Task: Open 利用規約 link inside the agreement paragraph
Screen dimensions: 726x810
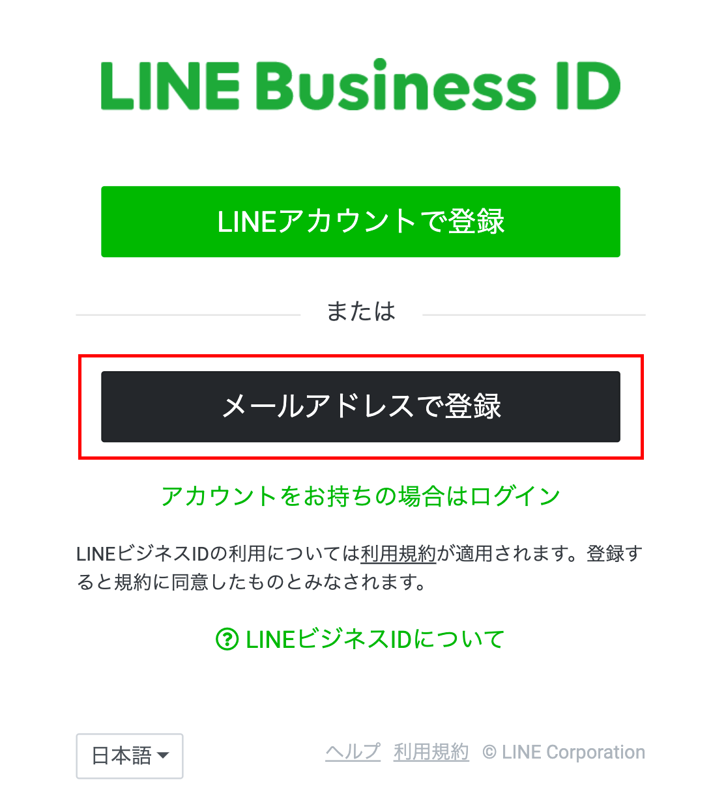Action: click(398, 553)
